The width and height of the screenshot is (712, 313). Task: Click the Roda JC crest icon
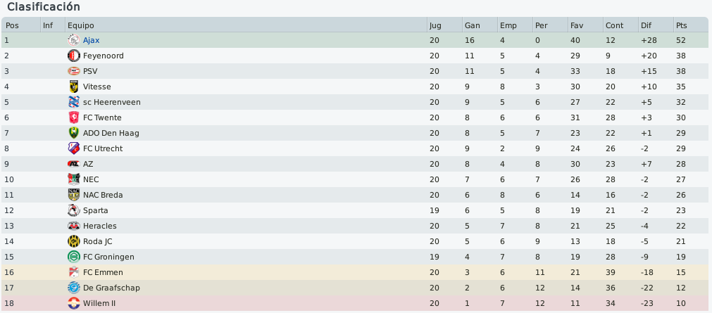(73, 241)
